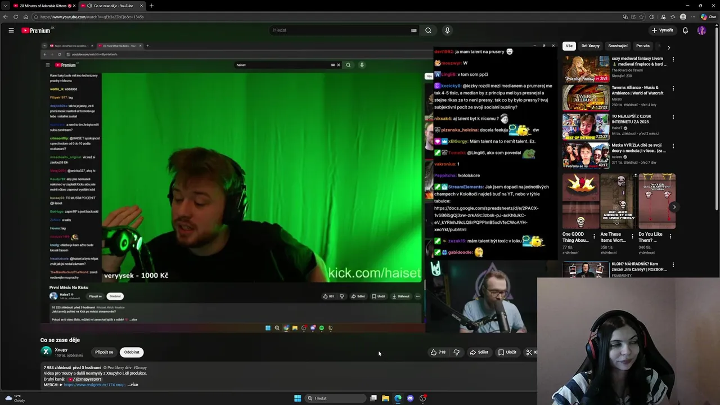The image size is (720, 405).
Task: Share the video via Sdílet
Action: coord(479,352)
